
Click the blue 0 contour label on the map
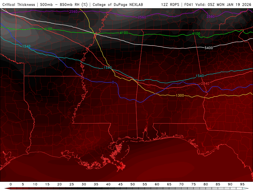coord(113,82)
